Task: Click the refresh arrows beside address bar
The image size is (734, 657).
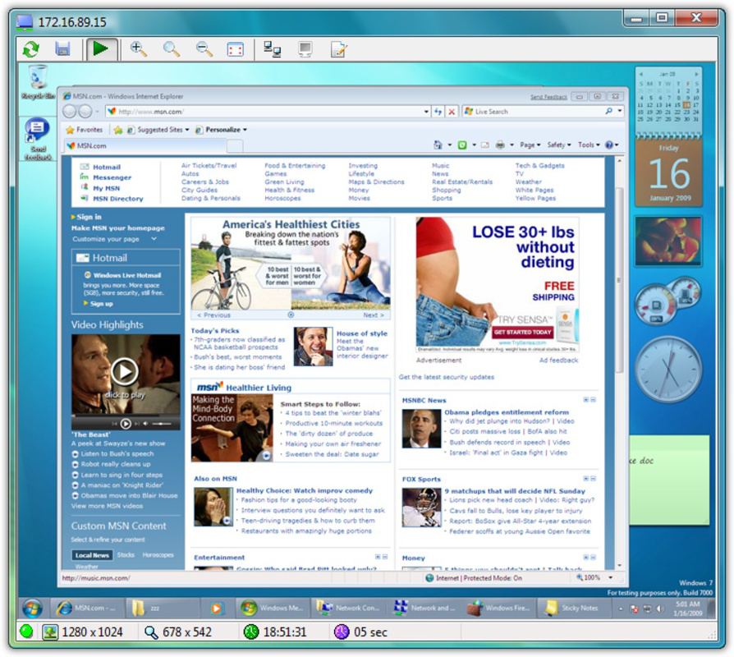Action: click(x=438, y=112)
